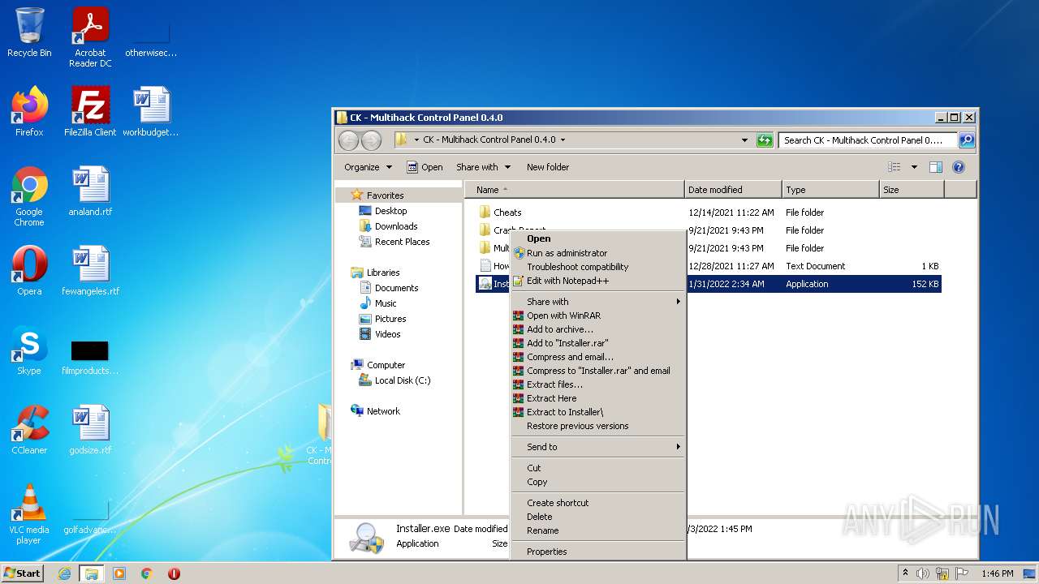Click Explorer Forward navigation button
This screenshot has height=584, width=1039.
click(x=371, y=140)
